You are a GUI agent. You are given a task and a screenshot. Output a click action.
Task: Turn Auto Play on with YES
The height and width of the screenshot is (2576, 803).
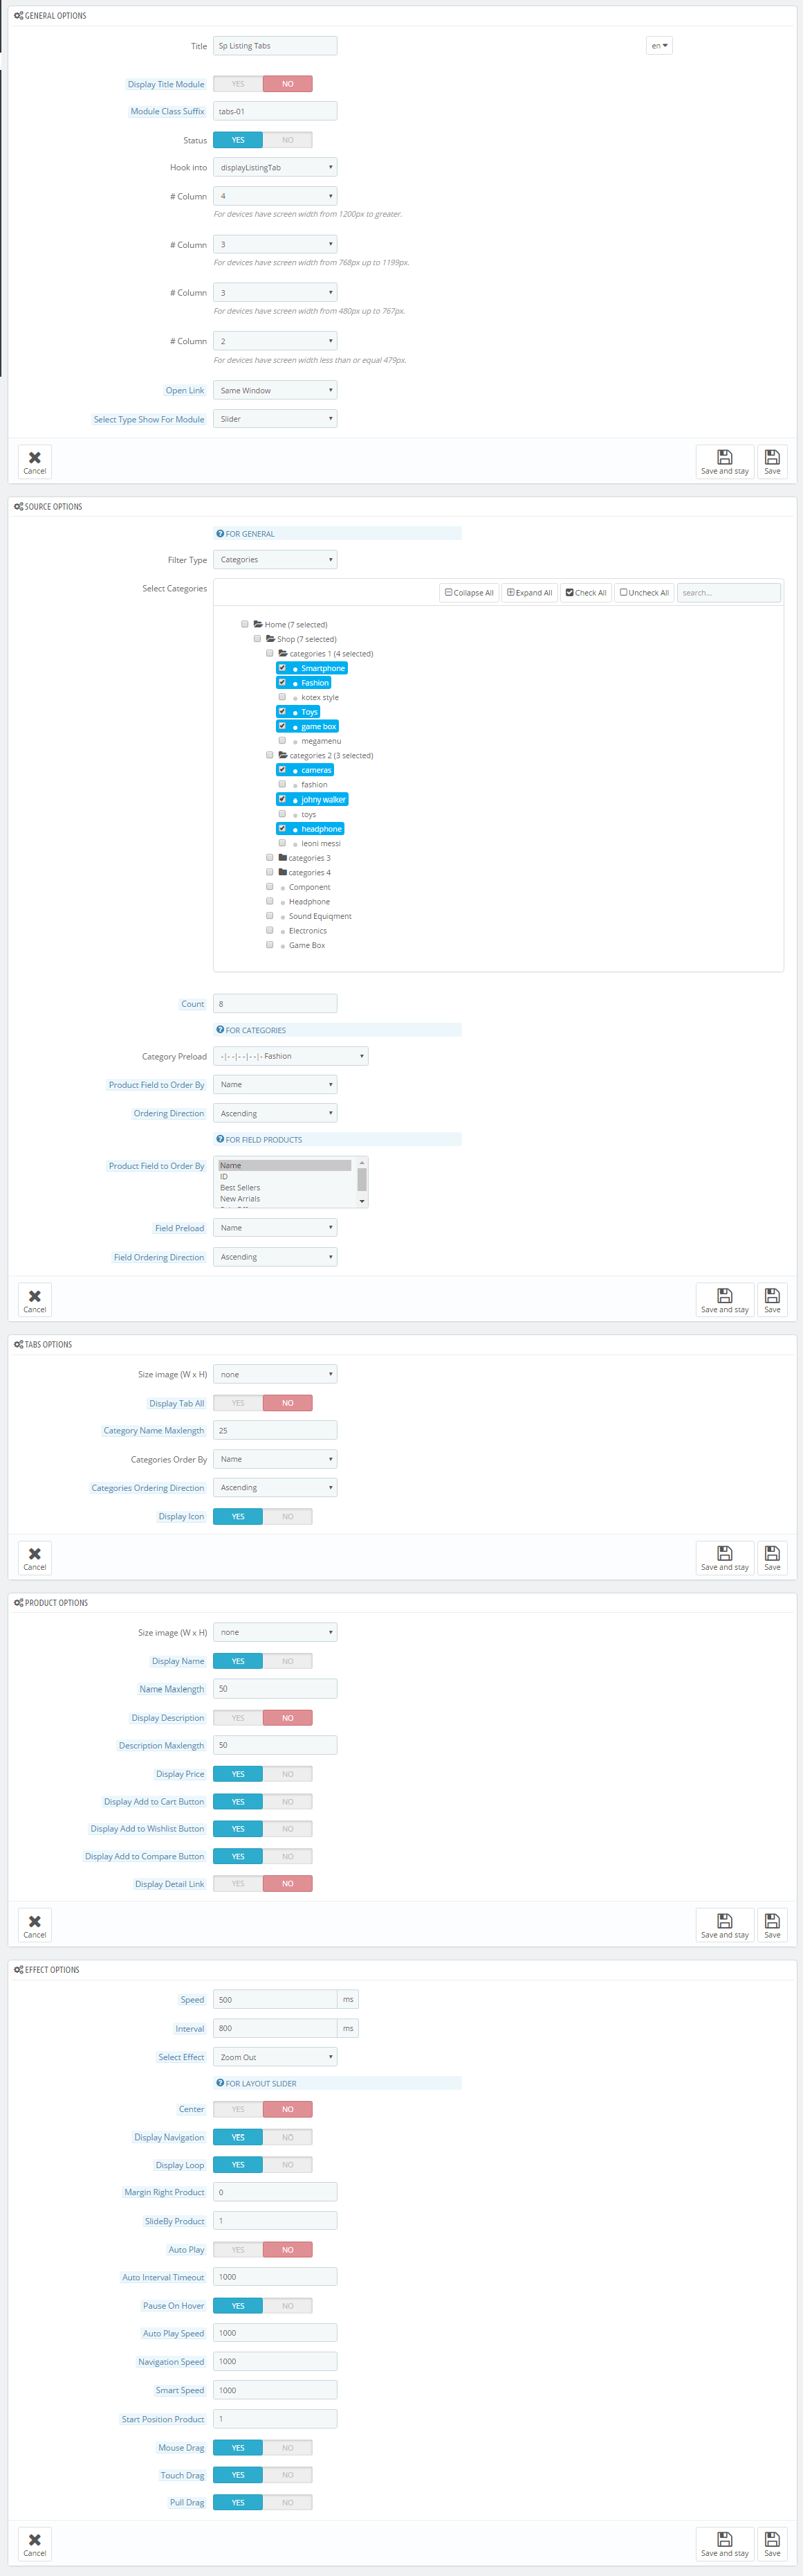[x=238, y=2249]
